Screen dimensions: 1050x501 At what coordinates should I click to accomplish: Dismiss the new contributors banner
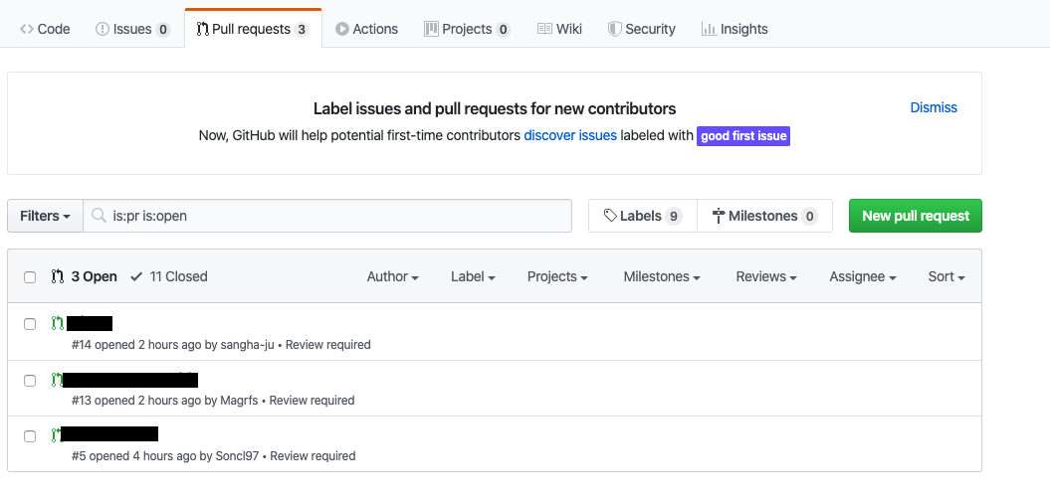coord(934,107)
